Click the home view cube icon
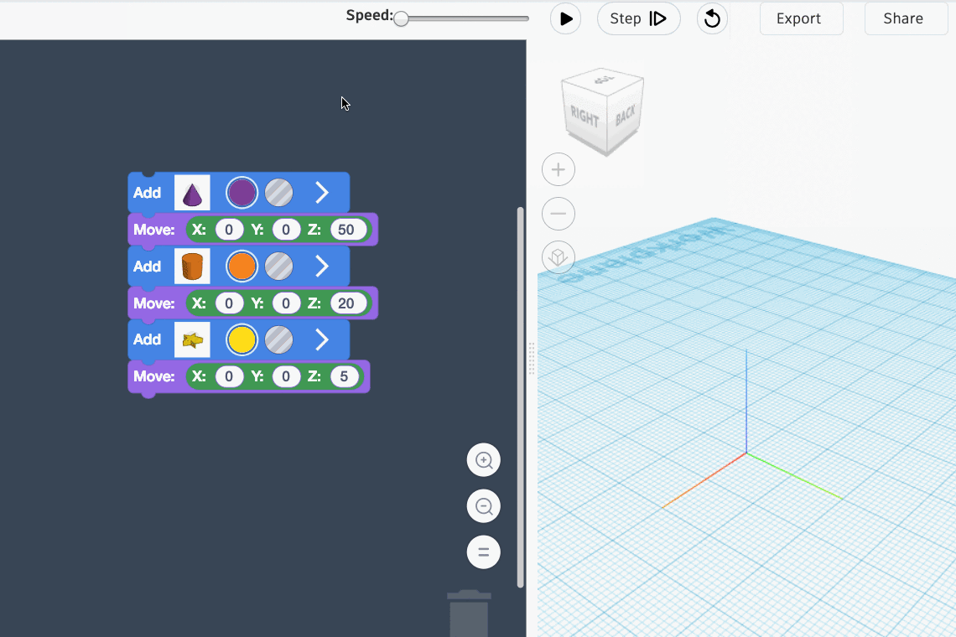The image size is (956, 637). (559, 258)
